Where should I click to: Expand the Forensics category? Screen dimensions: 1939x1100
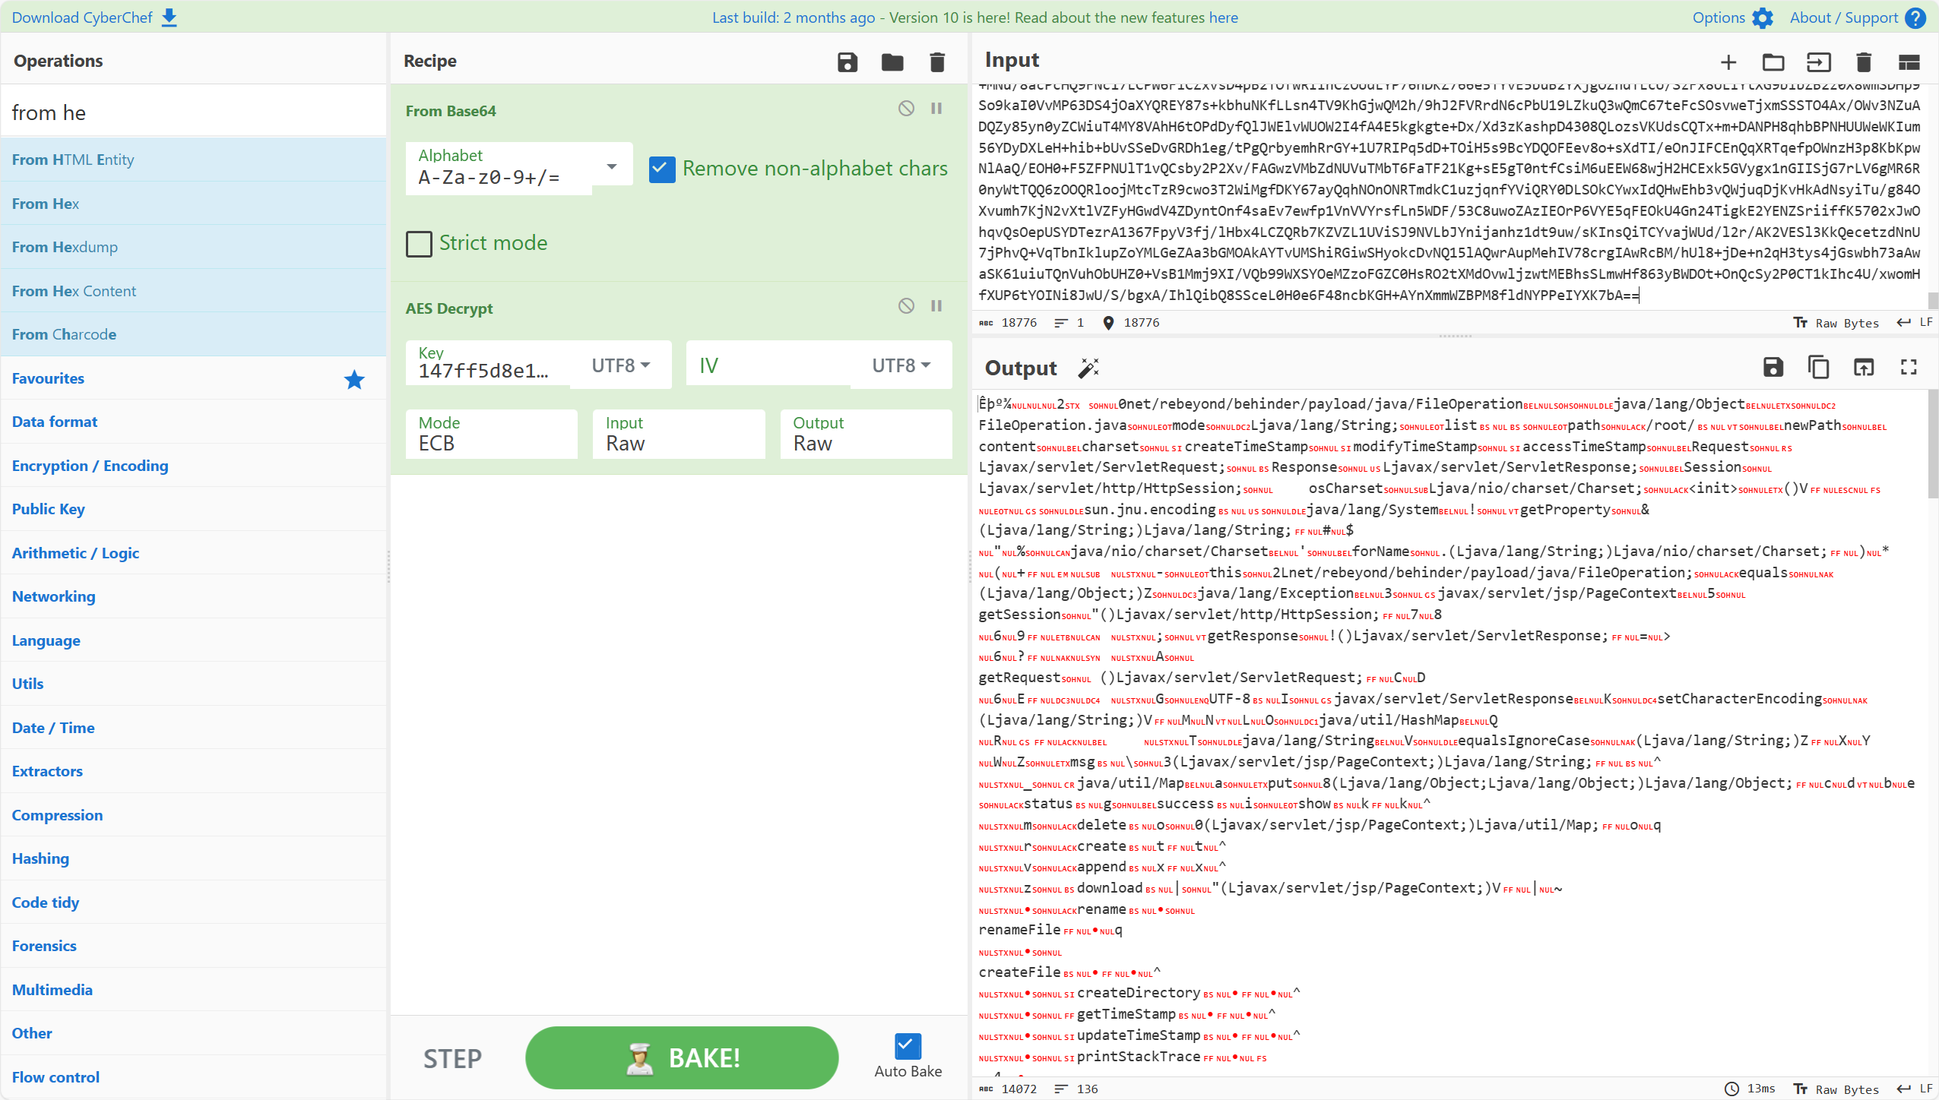pyautogui.click(x=193, y=946)
